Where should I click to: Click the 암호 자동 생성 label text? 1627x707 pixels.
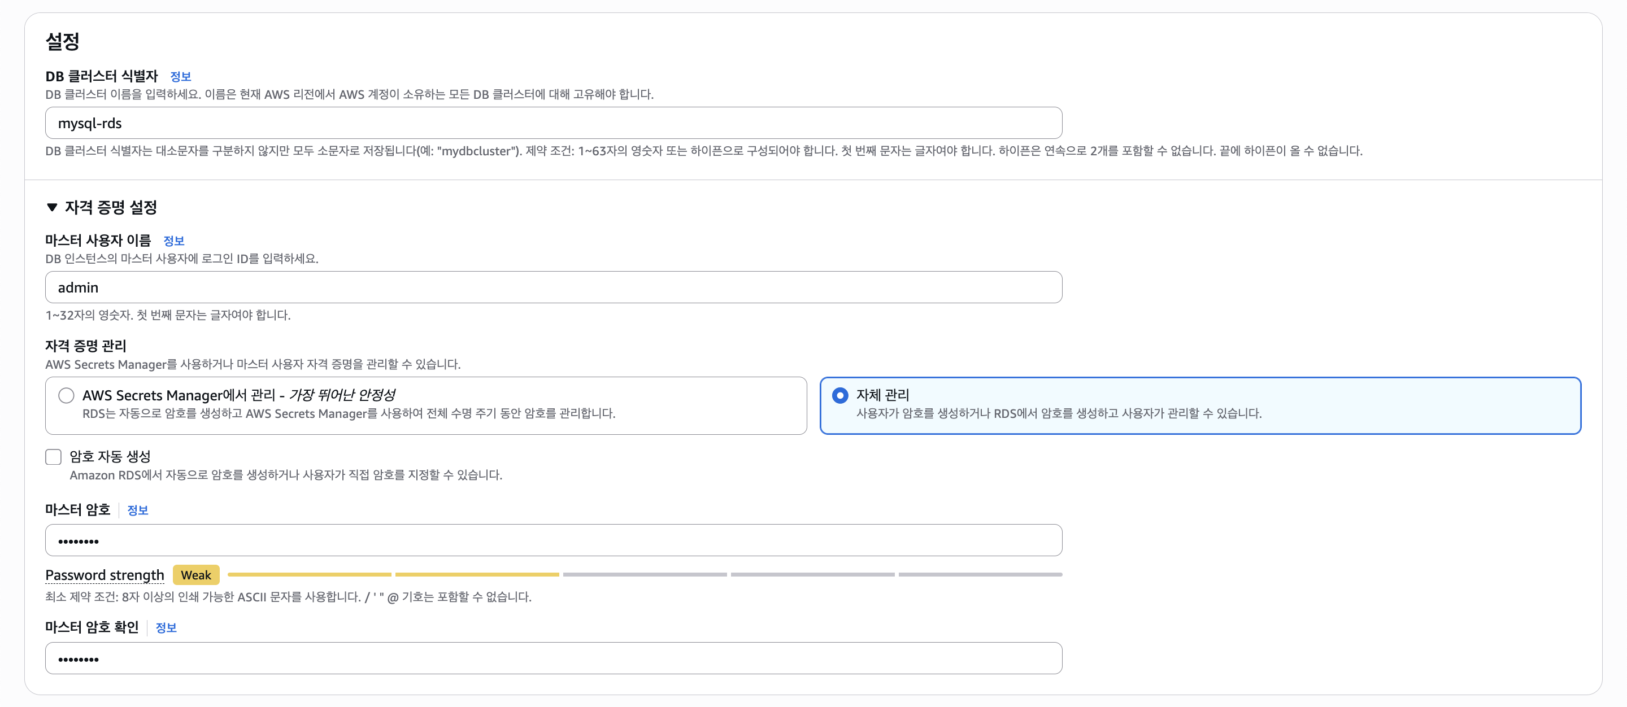(x=110, y=456)
